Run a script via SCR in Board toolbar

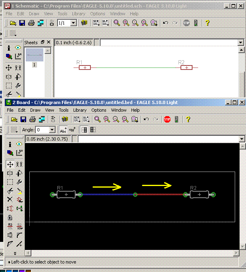click(x=76, y=119)
